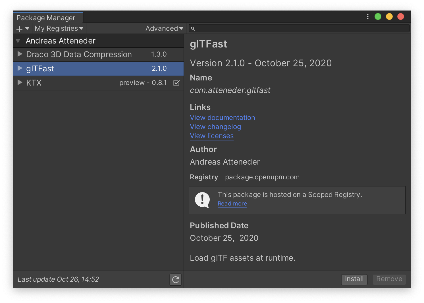This screenshot has height=303, width=424.
Task: Toggle the update checkbox on the KTX package
Action: (x=176, y=83)
